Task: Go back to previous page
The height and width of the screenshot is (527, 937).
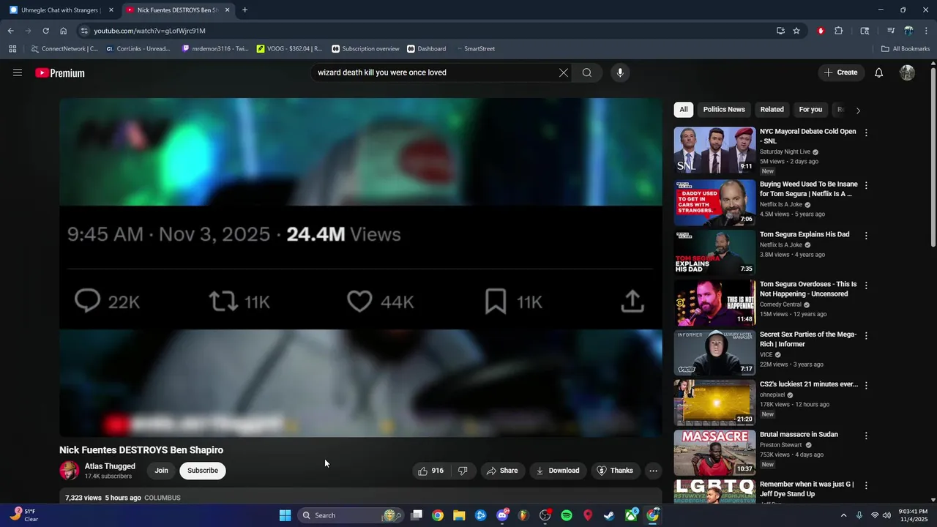Action: tap(10, 31)
